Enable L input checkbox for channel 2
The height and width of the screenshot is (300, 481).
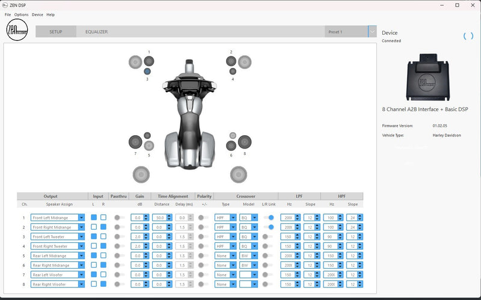[94, 227]
